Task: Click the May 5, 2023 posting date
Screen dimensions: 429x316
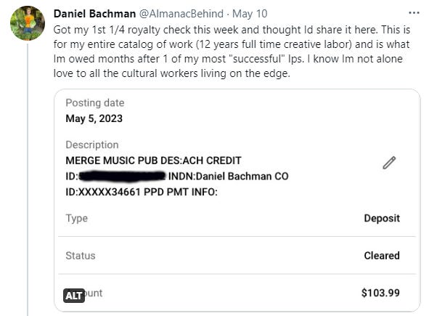Action: click(x=94, y=118)
